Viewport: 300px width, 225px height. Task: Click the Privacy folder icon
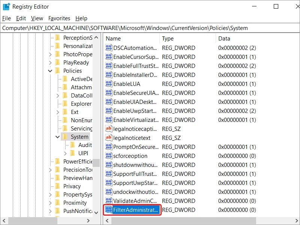click(x=57, y=186)
